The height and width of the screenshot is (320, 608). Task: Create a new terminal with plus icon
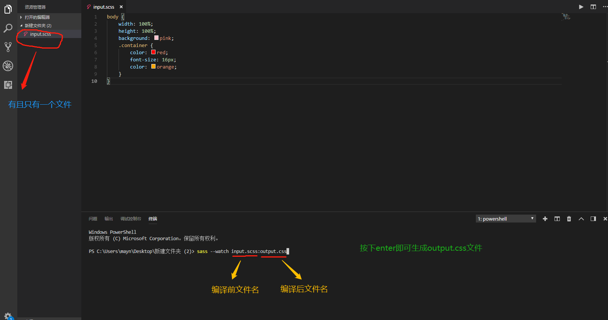[545, 219]
